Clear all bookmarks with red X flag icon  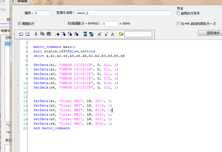coord(76,34)
